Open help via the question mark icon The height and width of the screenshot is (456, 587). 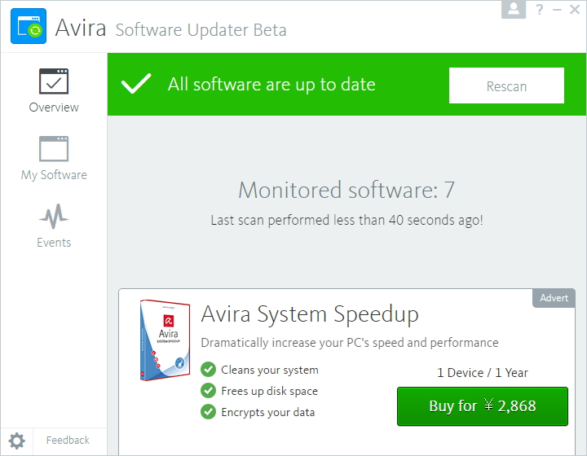click(x=539, y=10)
